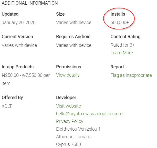Screen dimensions: 157x148
Task: Open hello@crypto-mass-adoption.com email link
Action: coord(89,114)
